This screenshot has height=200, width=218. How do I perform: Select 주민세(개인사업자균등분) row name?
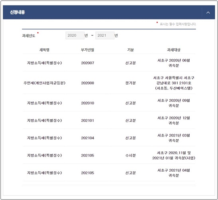tap(44, 83)
